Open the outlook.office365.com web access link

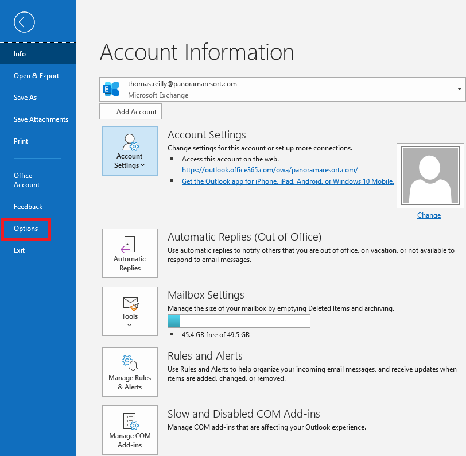click(x=270, y=170)
